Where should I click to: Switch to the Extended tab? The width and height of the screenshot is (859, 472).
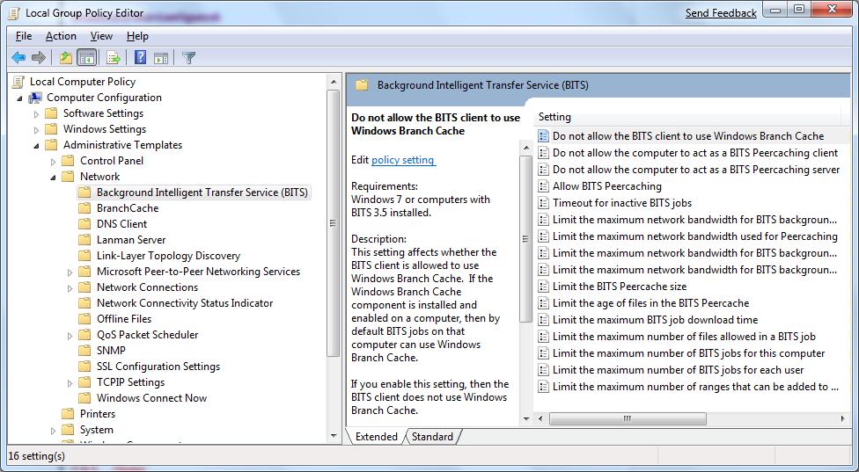click(x=377, y=437)
